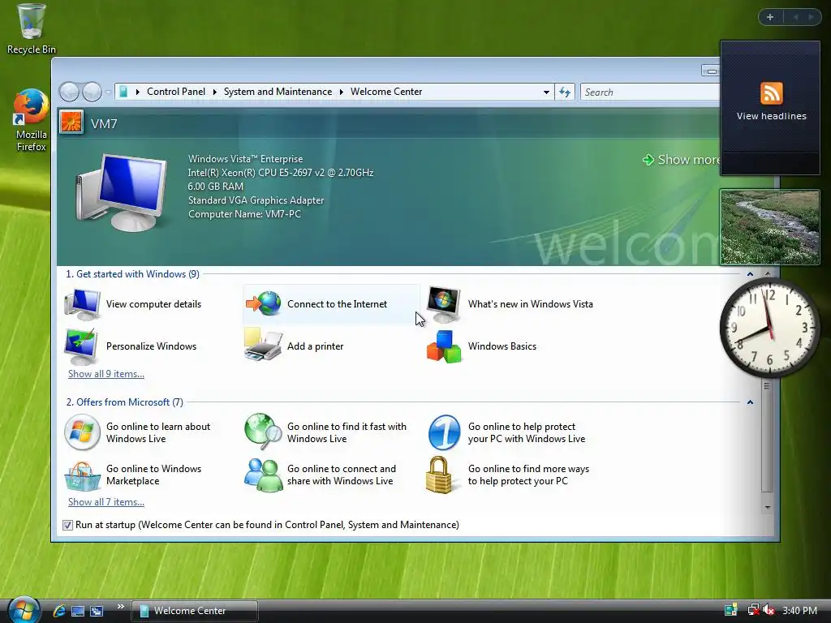This screenshot has height=623, width=831.
Task: Click Control Panel in the breadcrumb
Action: click(x=176, y=92)
